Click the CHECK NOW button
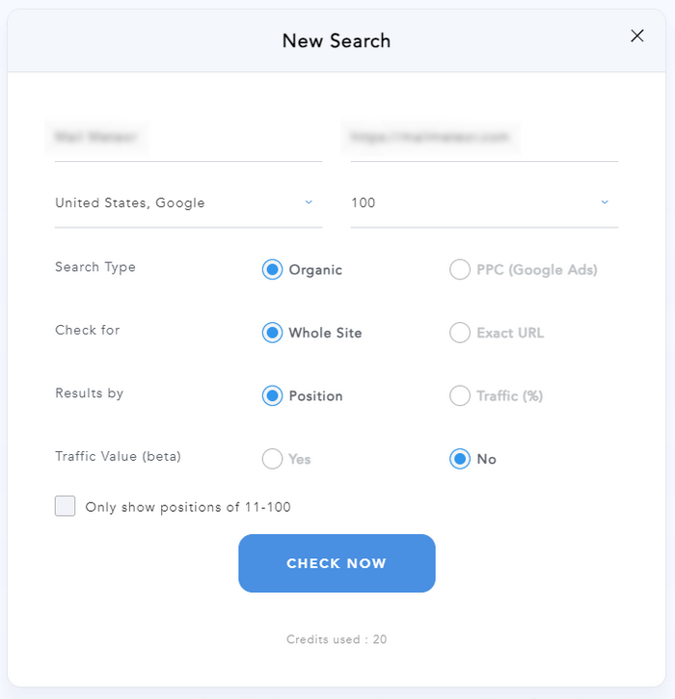 click(337, 563)
